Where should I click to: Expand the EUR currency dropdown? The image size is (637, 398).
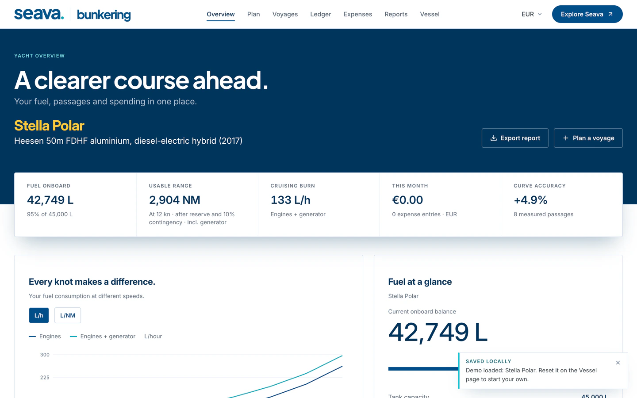coord(532,14)
